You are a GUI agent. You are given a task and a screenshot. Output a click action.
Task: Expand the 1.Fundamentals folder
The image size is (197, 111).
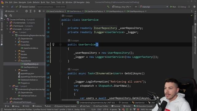click(x=7, y=23)
